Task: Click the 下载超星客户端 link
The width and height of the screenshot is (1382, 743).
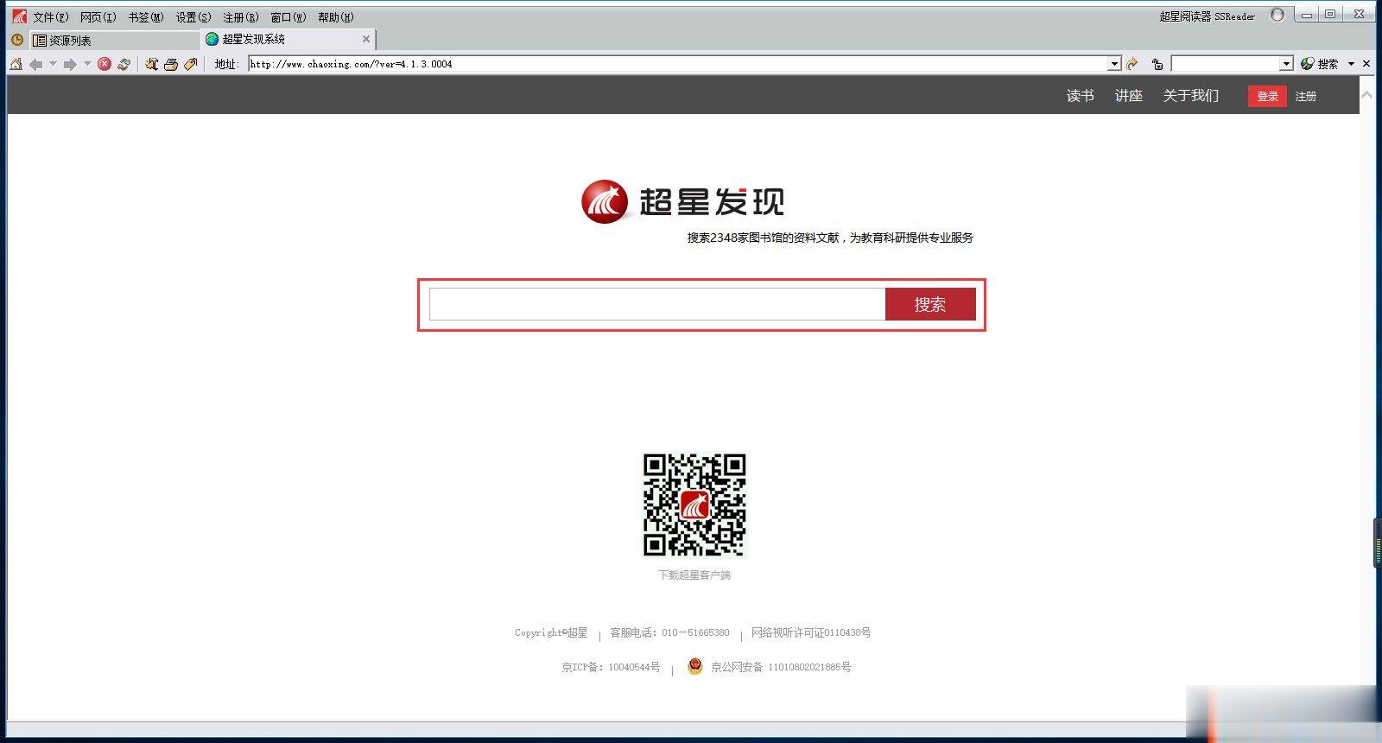Action: (x=694, y=575)
